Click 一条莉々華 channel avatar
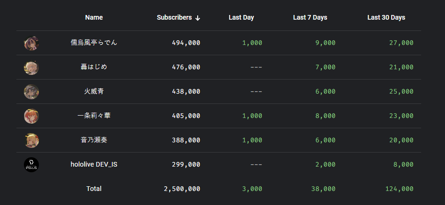Image resolution: width=445 pixels, height=205 pixels. click(31, 116)
